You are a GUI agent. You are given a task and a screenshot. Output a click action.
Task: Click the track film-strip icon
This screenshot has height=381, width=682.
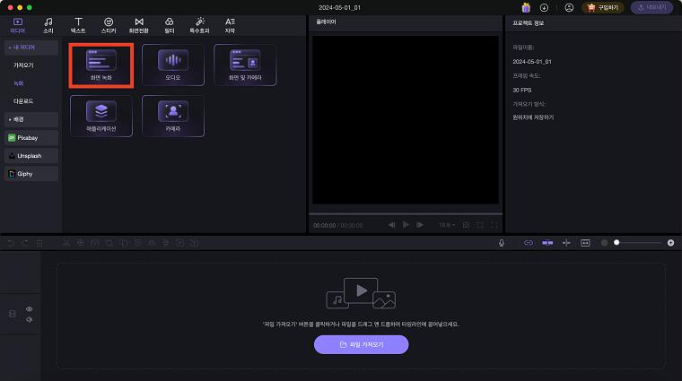click(x=13, y=314)
